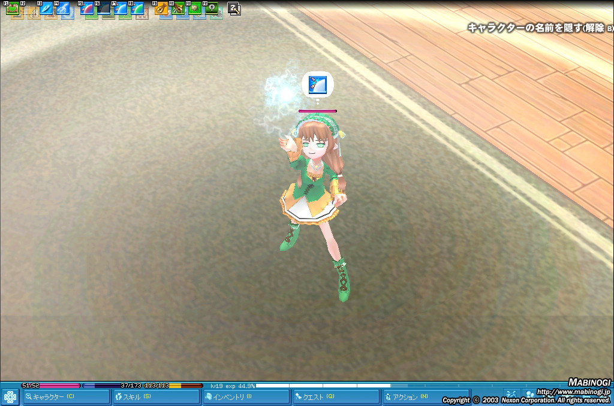Image resolution: width=614 pixels, height=406 pixels.
Task: Click the girl character in green dress
Action: pos(315,207)
